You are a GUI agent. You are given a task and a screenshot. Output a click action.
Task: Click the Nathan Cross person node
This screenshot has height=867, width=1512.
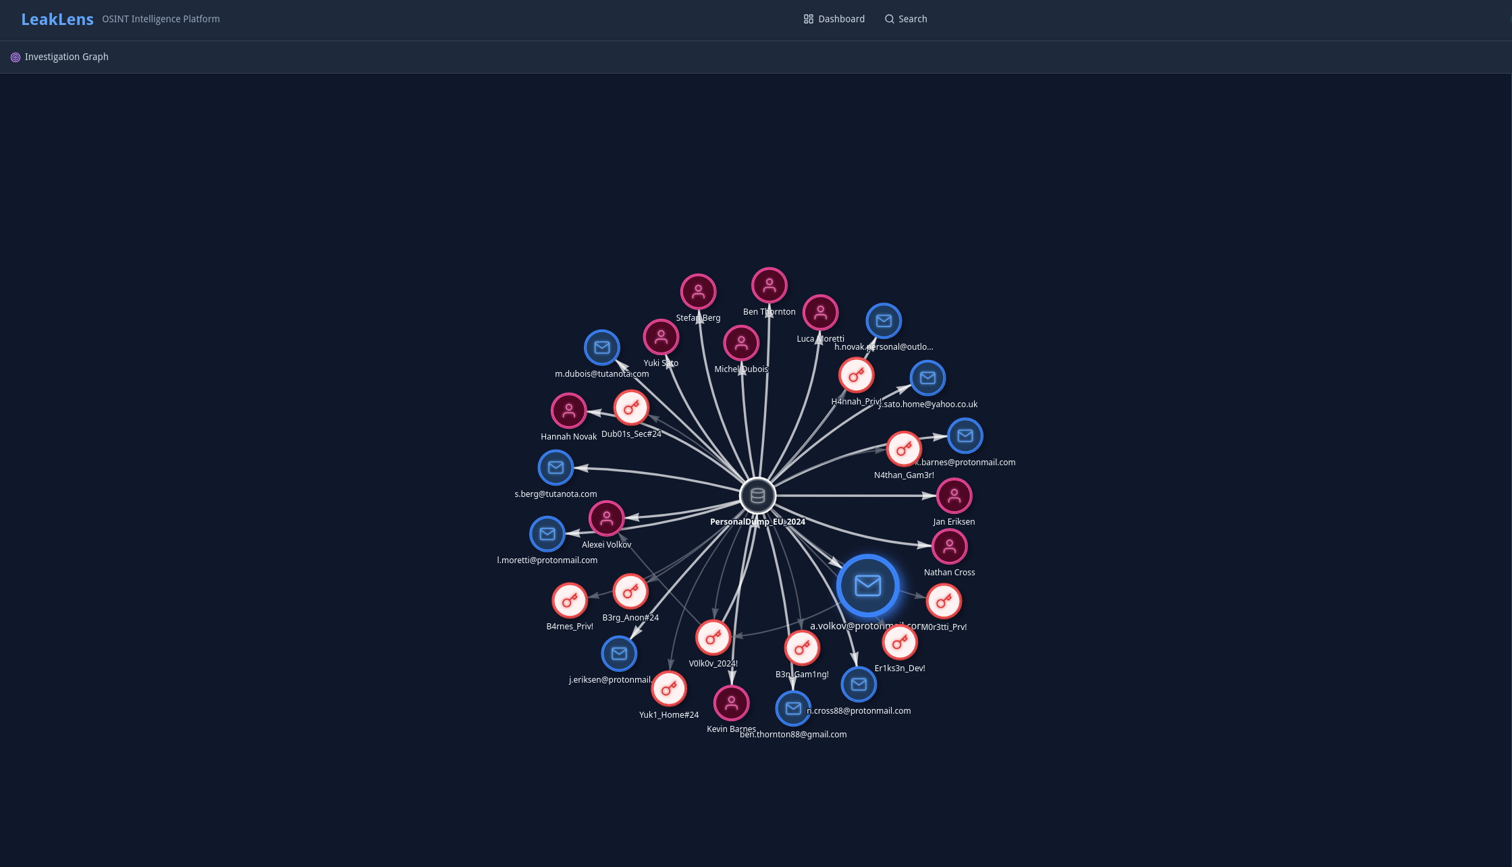(949, 546)
